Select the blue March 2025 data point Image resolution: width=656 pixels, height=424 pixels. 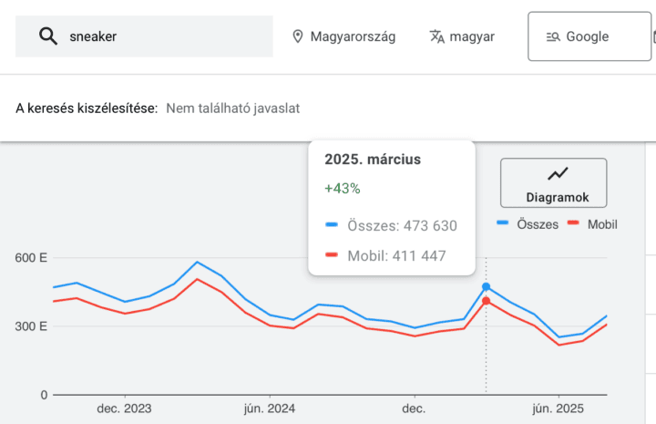486,286
